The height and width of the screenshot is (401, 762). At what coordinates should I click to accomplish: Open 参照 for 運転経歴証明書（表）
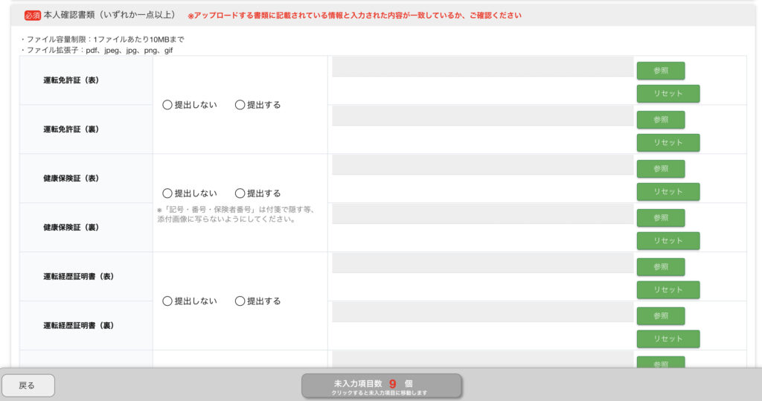[x=660, y=267]
